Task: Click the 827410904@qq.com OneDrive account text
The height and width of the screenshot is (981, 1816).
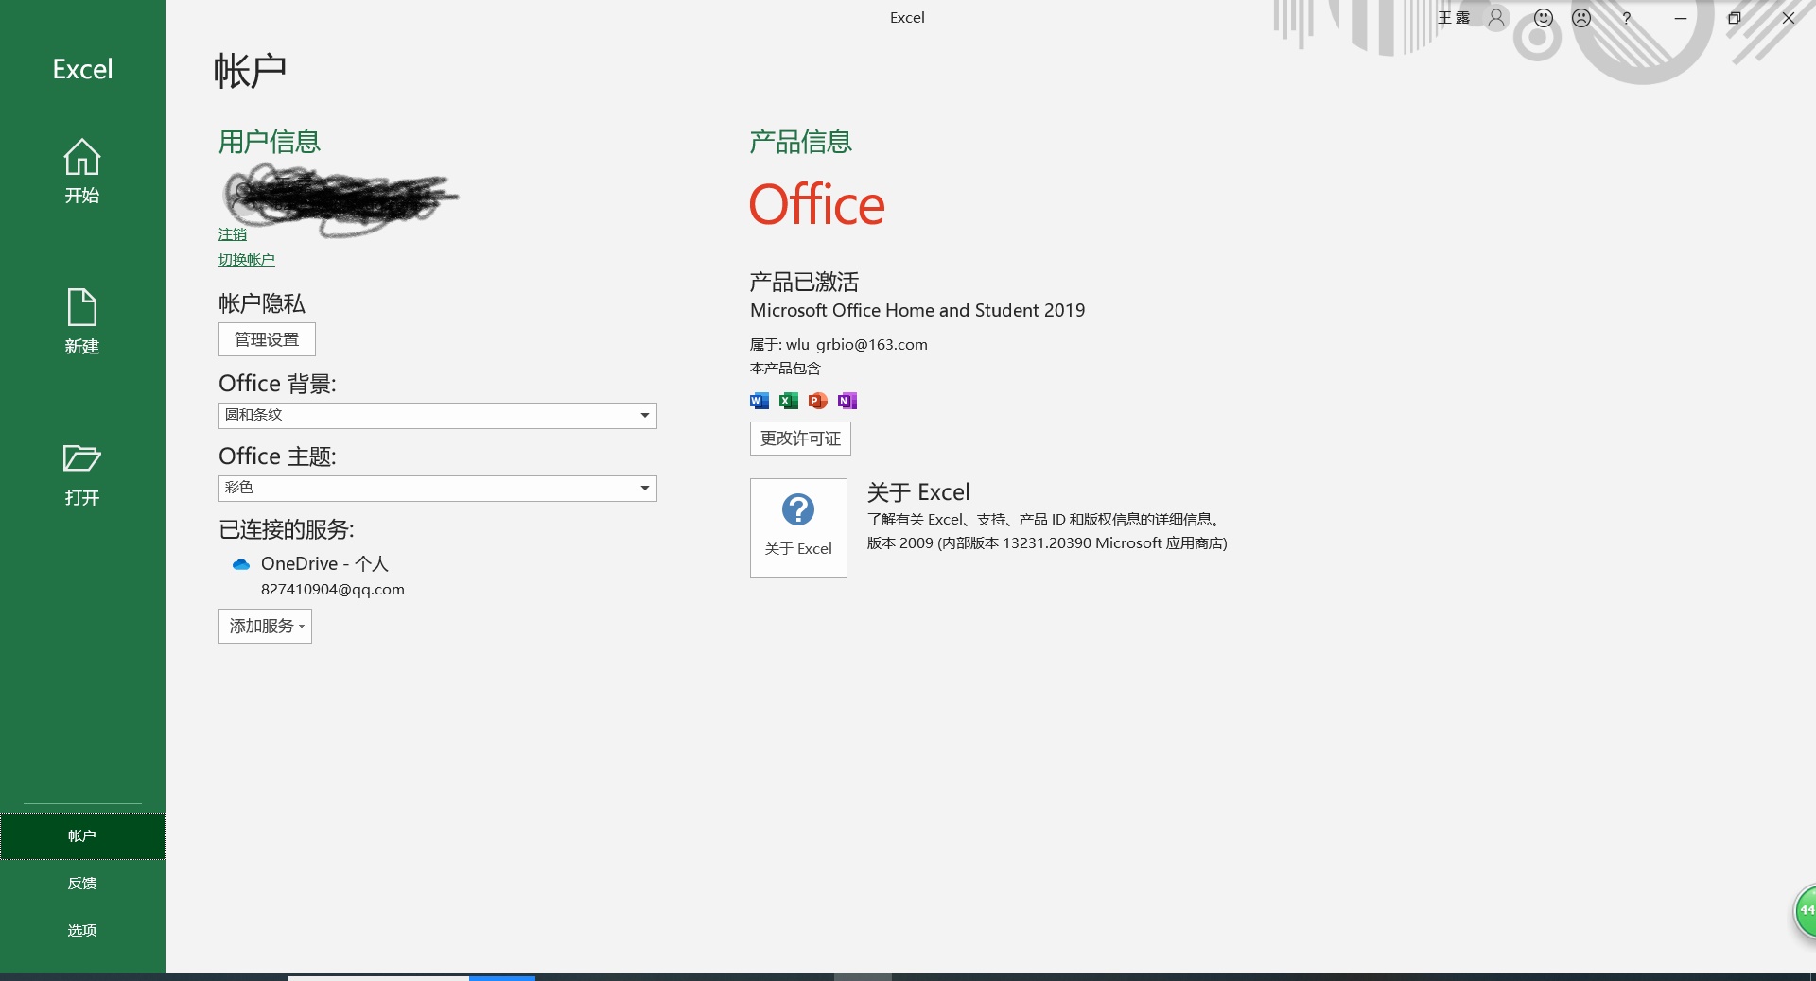Action: pos(333,590)
